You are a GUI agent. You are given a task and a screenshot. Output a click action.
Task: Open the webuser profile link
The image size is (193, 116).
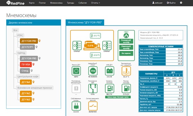pos(157,3)
